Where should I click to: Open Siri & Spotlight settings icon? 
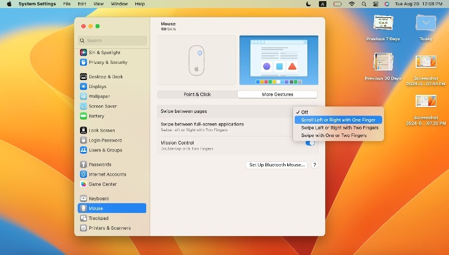coord(83,52)
